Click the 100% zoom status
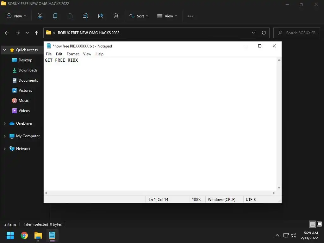324x243 pixels. [196, 200]
